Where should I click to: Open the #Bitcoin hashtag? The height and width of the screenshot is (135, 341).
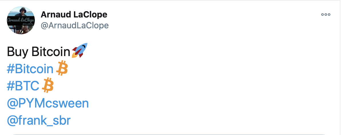click(x=30, y=69)
